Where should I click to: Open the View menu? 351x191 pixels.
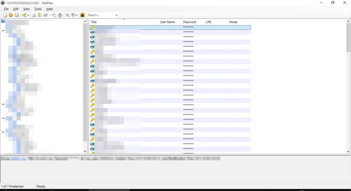coord(26,9)
